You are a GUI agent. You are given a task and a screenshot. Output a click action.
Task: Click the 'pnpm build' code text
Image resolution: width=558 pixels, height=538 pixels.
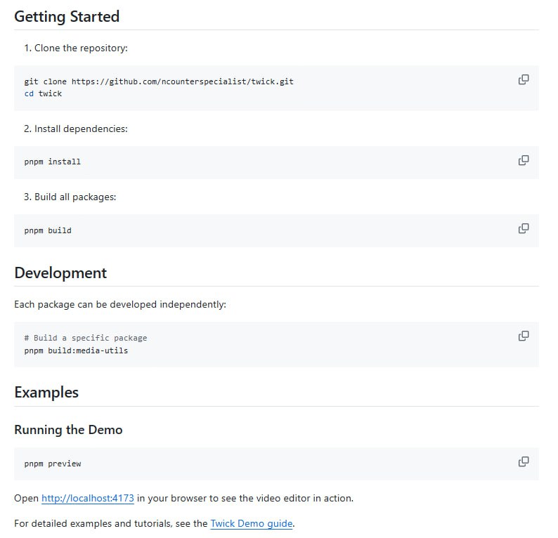pos(48,230)
